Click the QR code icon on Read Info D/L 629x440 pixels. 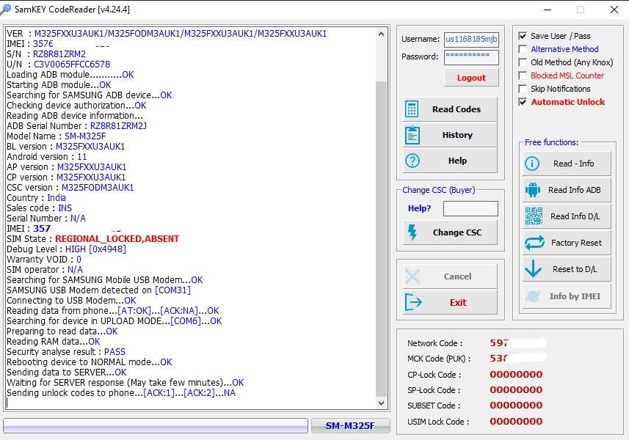click(534, 216)
